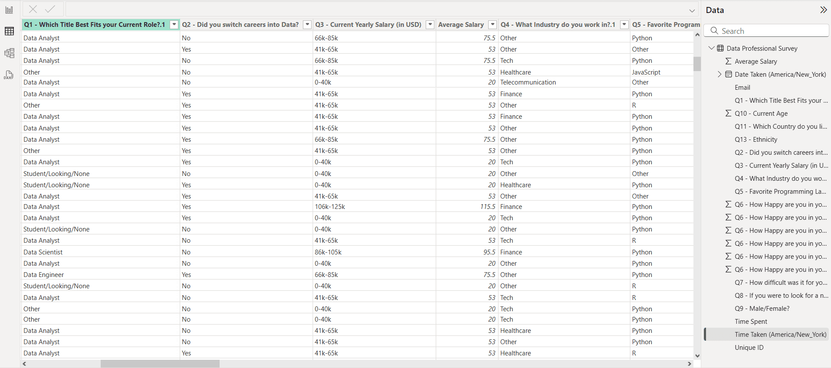Click Data Professional Survey table icon
831x368 pixels.
tap(720, 48)
